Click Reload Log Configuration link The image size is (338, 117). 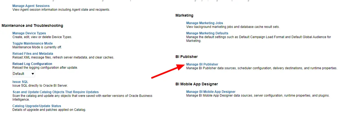tap(32, 64)
